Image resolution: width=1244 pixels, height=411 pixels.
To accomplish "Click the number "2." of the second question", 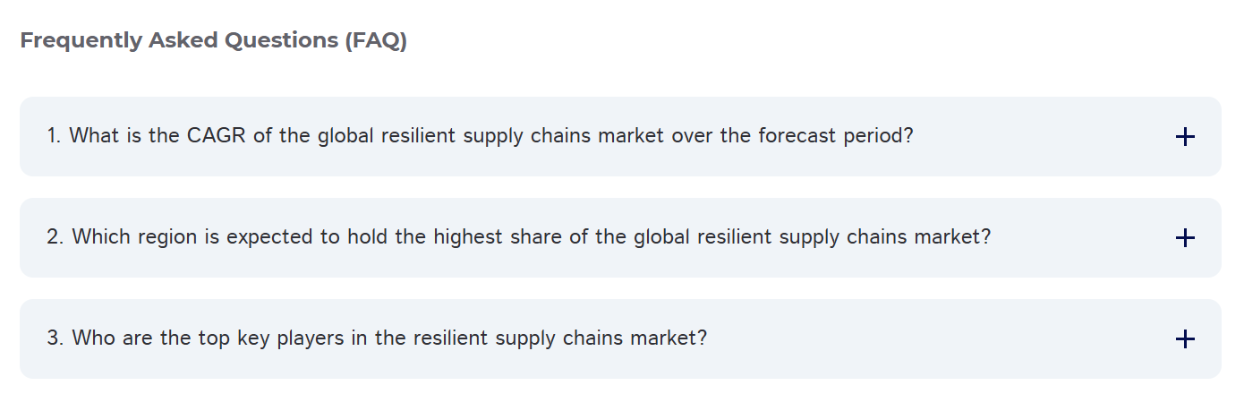I will tap(55, 237).
